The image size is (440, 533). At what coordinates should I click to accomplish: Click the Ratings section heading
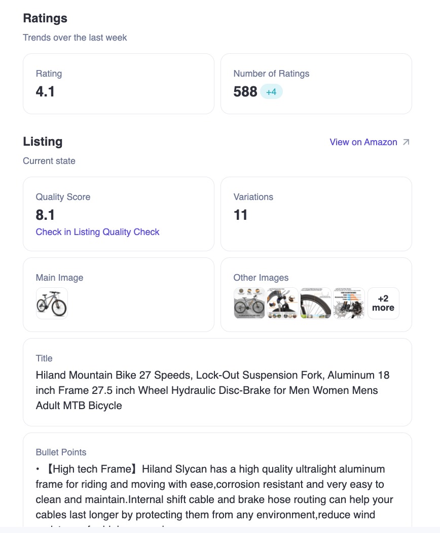pyautogui.click(x=45, y=18)
